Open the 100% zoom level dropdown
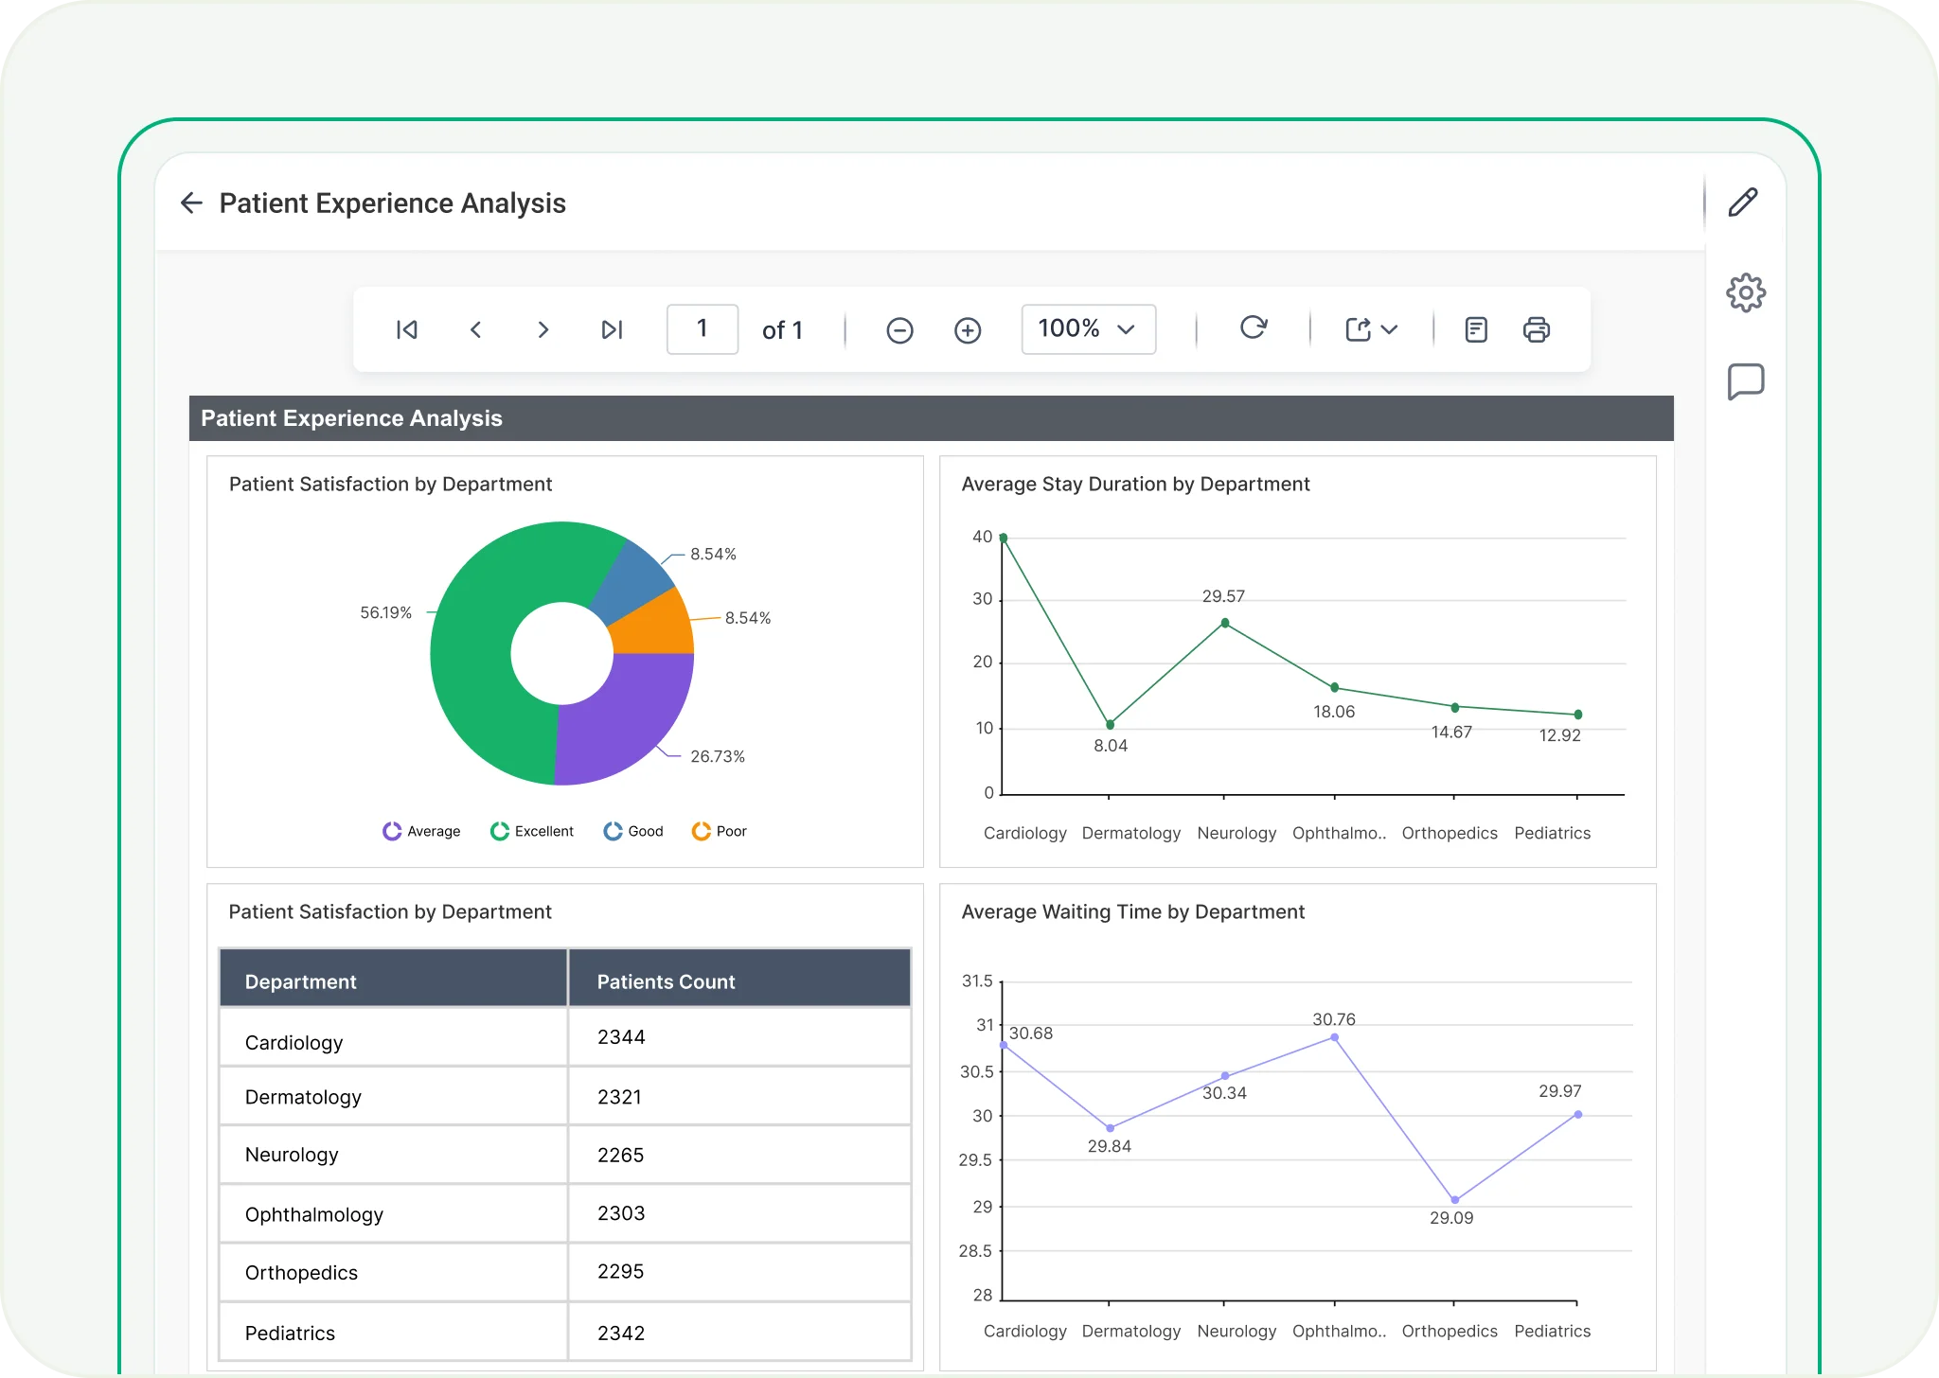 click(1088, 329)
